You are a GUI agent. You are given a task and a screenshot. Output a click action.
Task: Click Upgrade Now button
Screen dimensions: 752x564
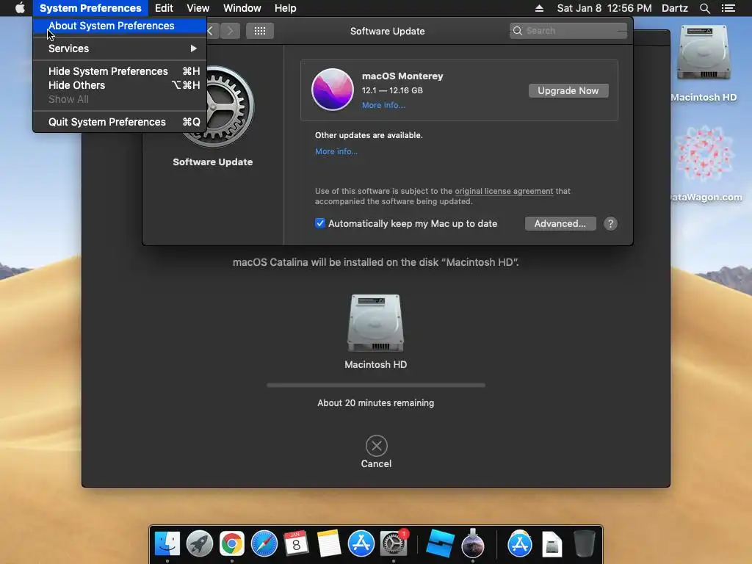pos(568,90)
